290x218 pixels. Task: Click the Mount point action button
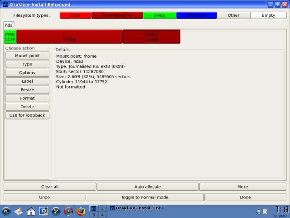[x=27, y=55]
